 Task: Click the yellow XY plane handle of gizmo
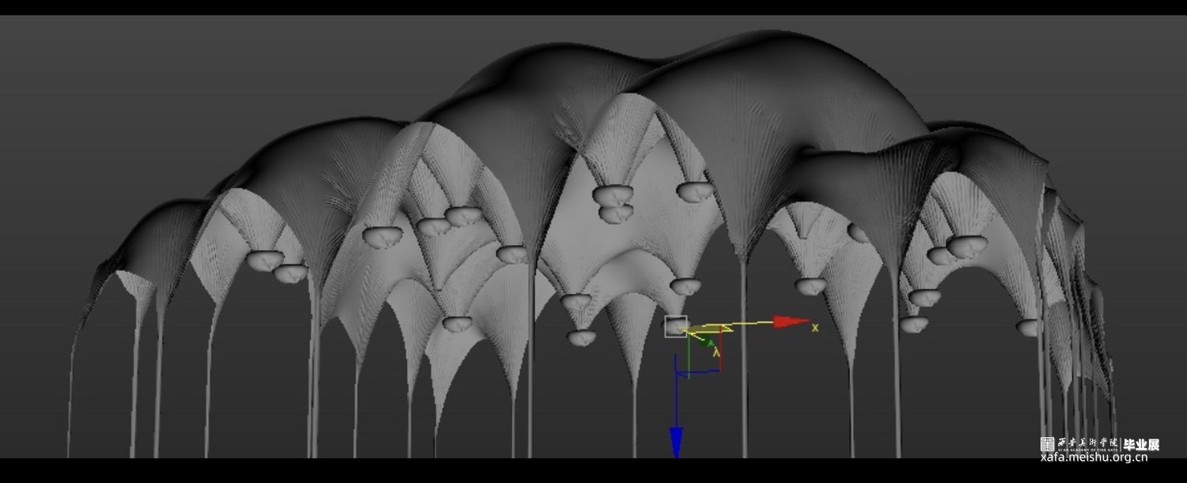712,328
